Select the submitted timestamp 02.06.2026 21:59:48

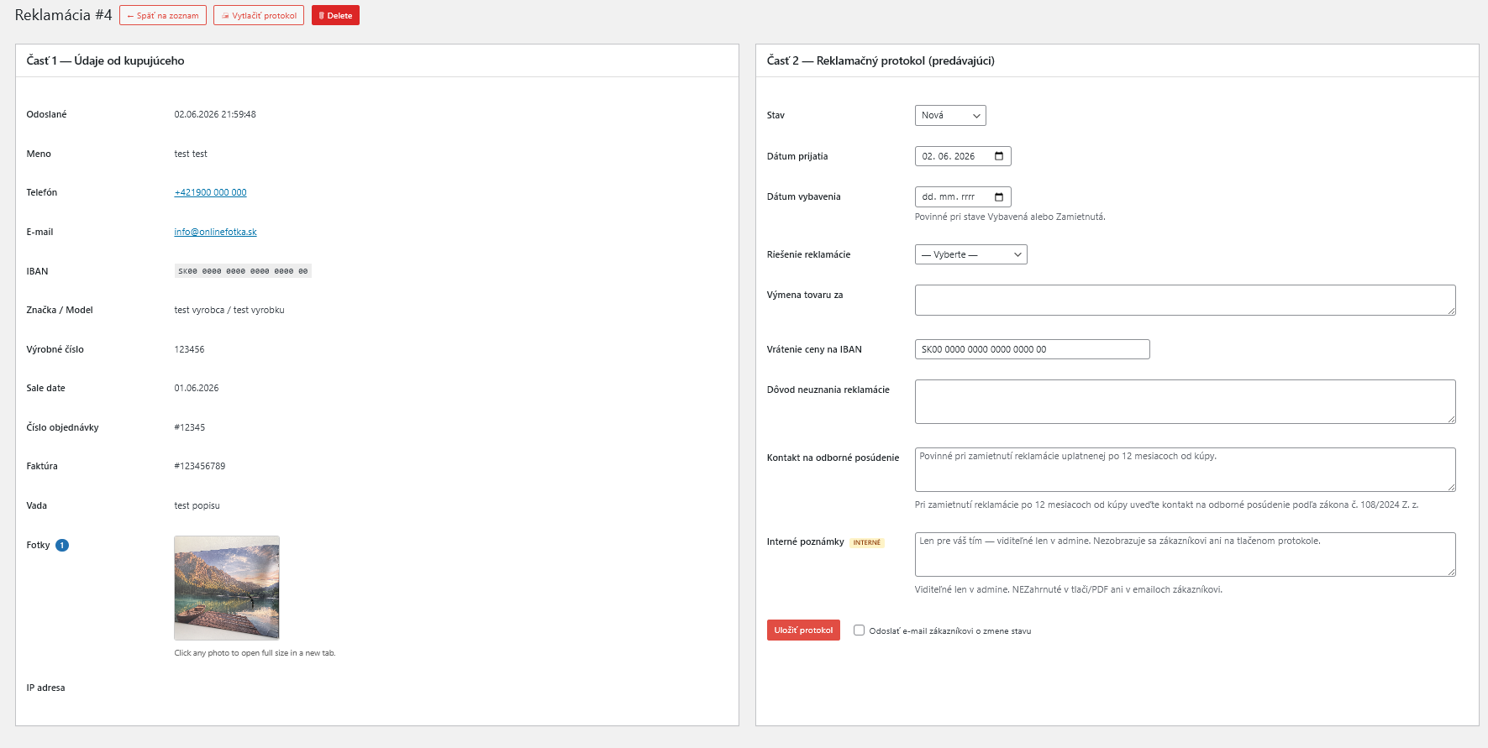215,114
